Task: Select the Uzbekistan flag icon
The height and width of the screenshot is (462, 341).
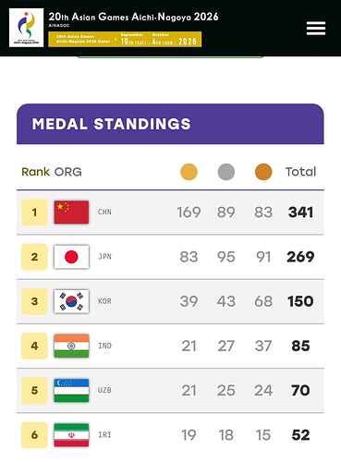Action: click(x=71, y=390)
